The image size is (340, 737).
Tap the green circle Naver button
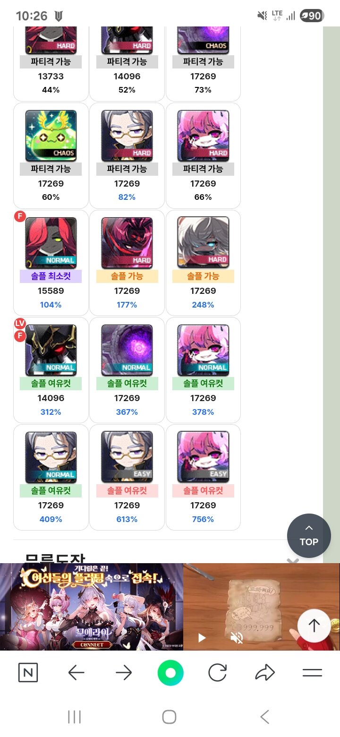click(170, 673)
